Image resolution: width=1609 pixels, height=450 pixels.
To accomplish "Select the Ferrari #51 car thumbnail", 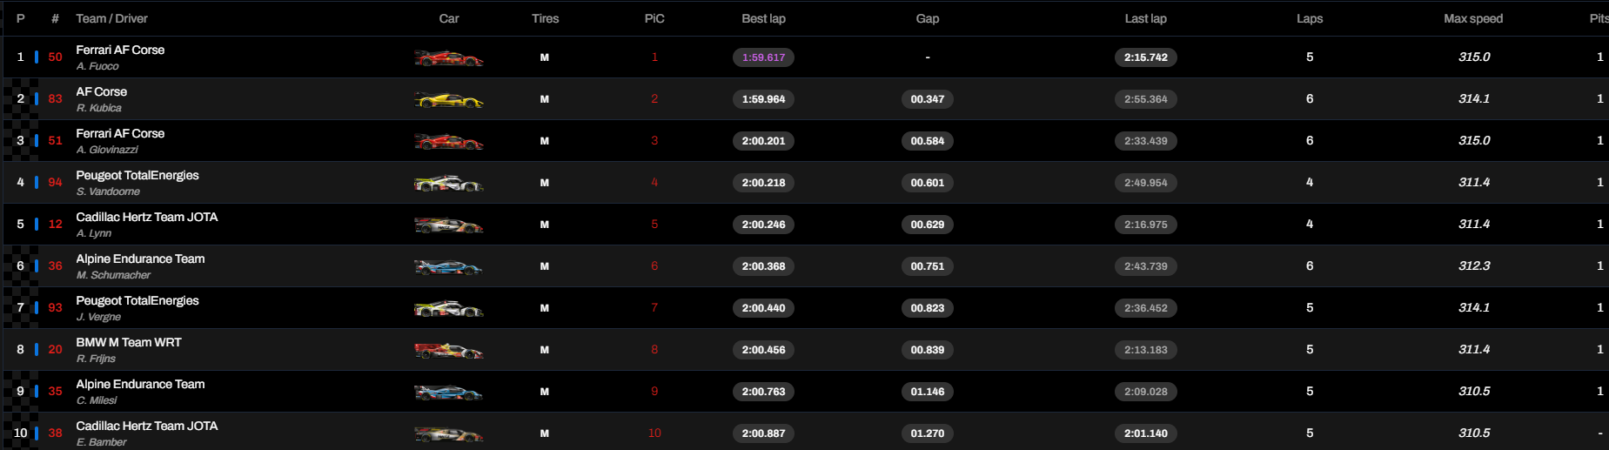I will [x=448, y=142].
